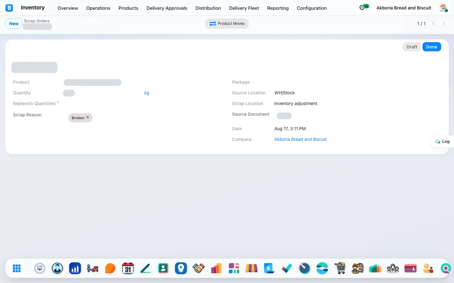Select the Draft status stage
The image size is (454, 283).
click(x=412, y=47)
